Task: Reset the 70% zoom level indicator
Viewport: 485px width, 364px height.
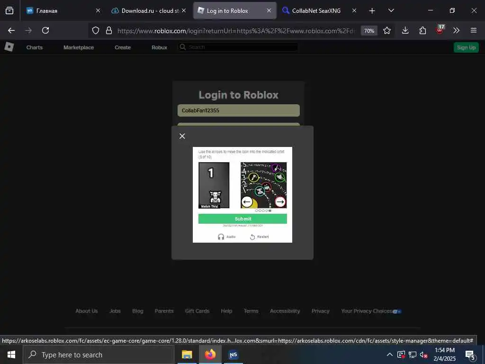Action: coord(369,31)
